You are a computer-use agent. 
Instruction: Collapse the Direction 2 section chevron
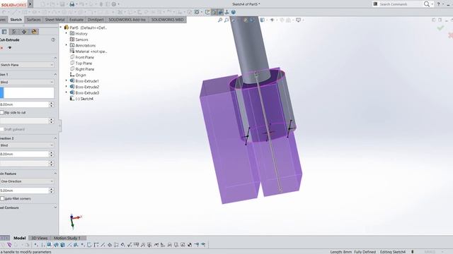(55, 138)
